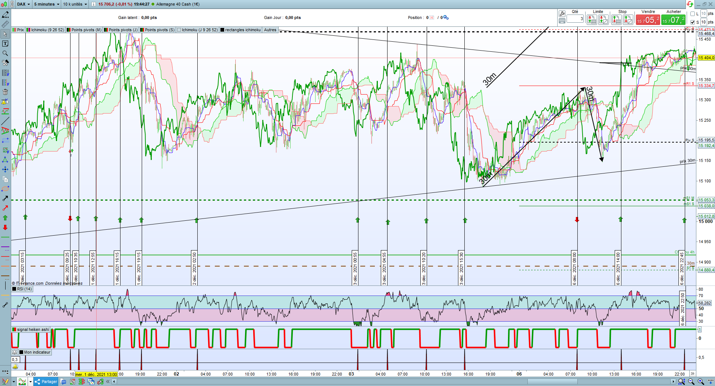
Task: Select the ellipse drawing tool
Action: tap(5, 189)
